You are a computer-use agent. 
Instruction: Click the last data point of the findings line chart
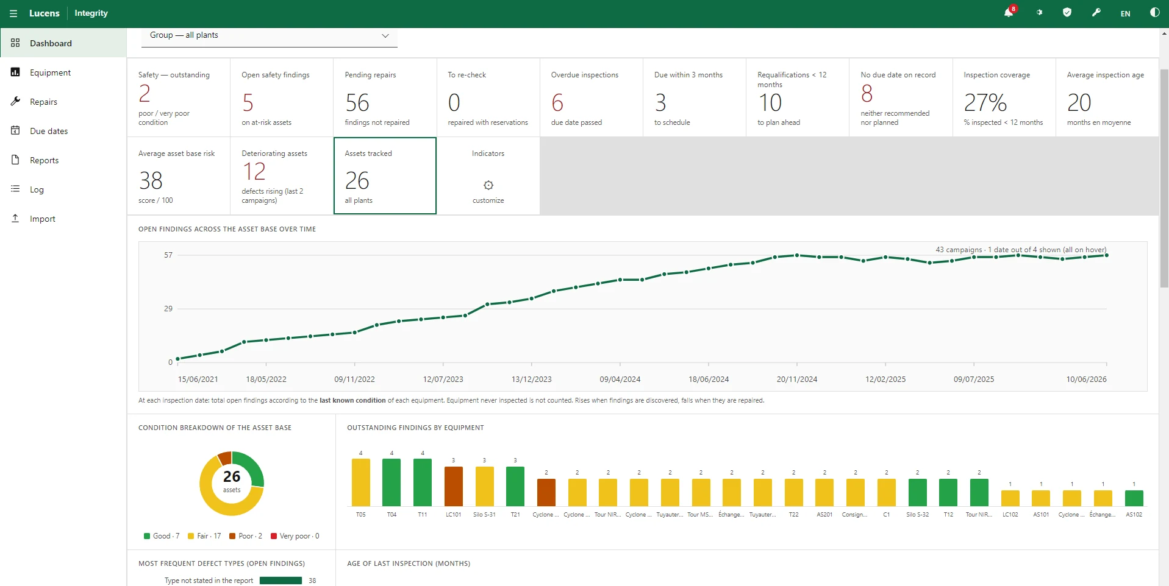pos(1106,255)
